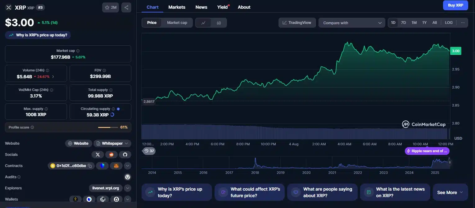Open the Compare with dropdown
This screenshot has width=475, height=208.
[352, 23]
